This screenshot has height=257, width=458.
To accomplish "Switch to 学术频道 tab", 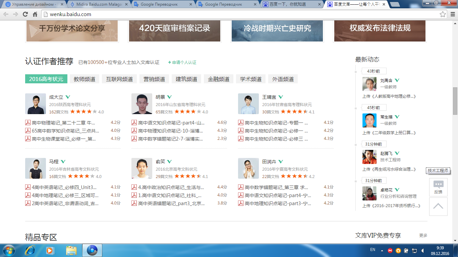I will tap(251, 79).
